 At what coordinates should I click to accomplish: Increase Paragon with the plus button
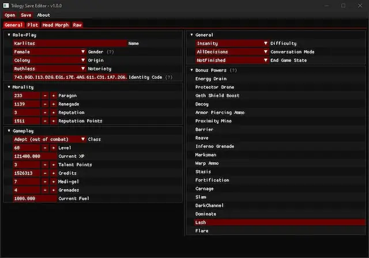[54, 96]
